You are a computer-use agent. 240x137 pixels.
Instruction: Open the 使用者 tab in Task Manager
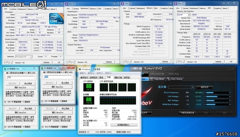coord(127,78)
